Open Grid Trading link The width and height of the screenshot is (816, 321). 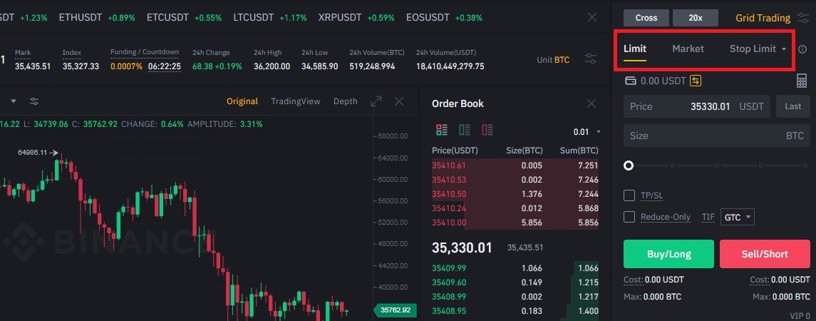(763, 18)
